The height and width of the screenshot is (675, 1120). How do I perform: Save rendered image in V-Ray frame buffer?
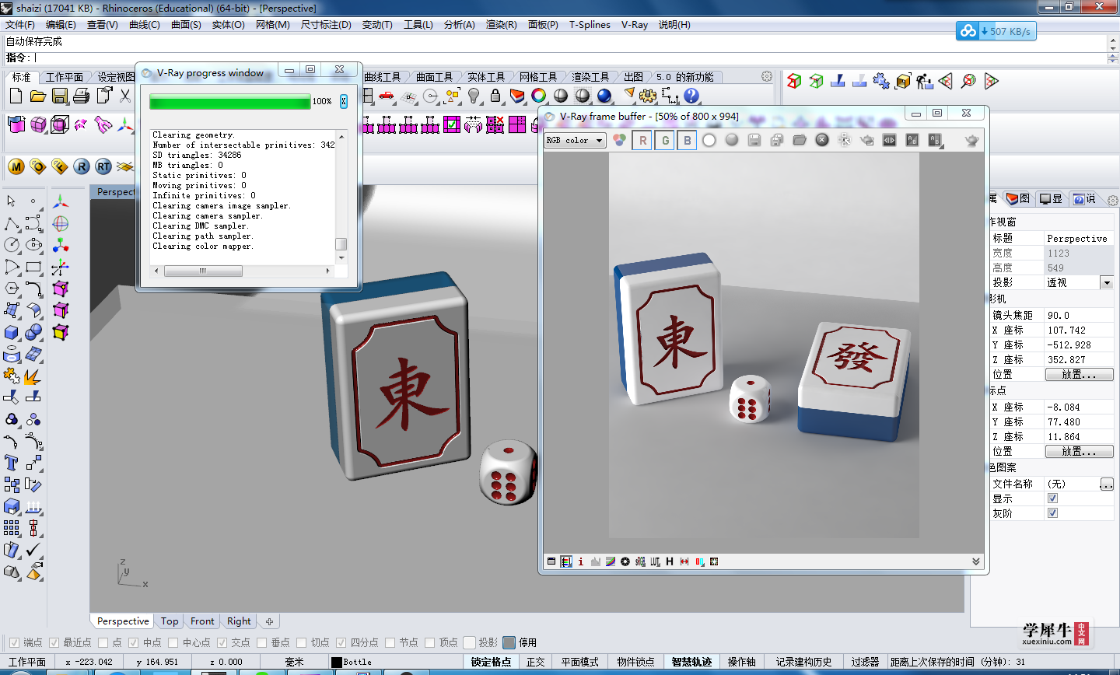754,140
